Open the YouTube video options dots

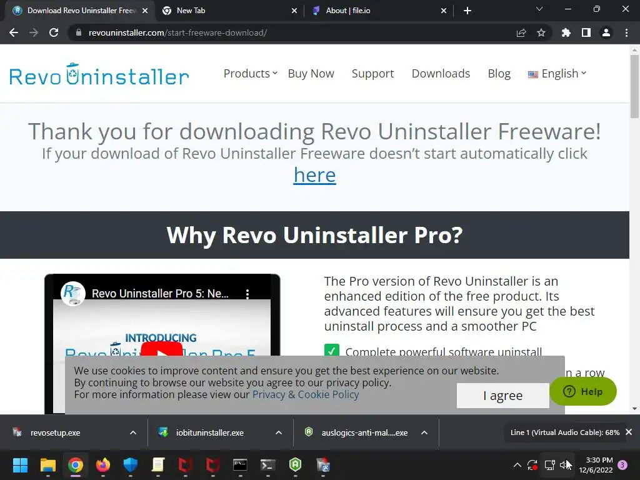[x=247, y=294]
